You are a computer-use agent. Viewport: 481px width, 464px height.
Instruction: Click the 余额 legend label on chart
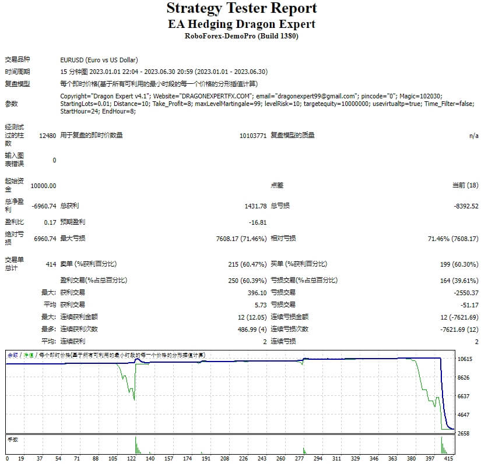[13, 355]
